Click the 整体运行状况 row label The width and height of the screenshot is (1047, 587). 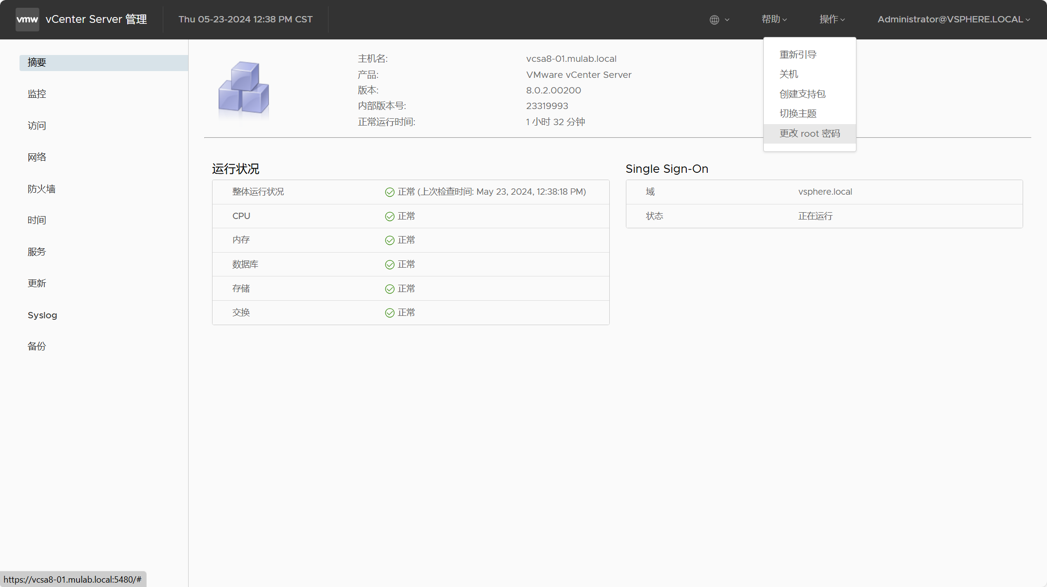click(258, 192)
